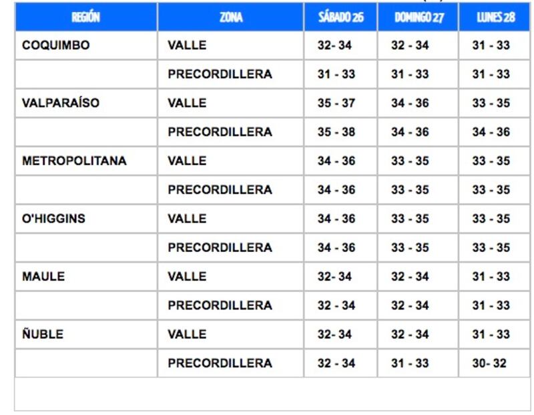Click VALPARAÍSO VALLE Lunes 33 - 35 cell

click(495, 103)
